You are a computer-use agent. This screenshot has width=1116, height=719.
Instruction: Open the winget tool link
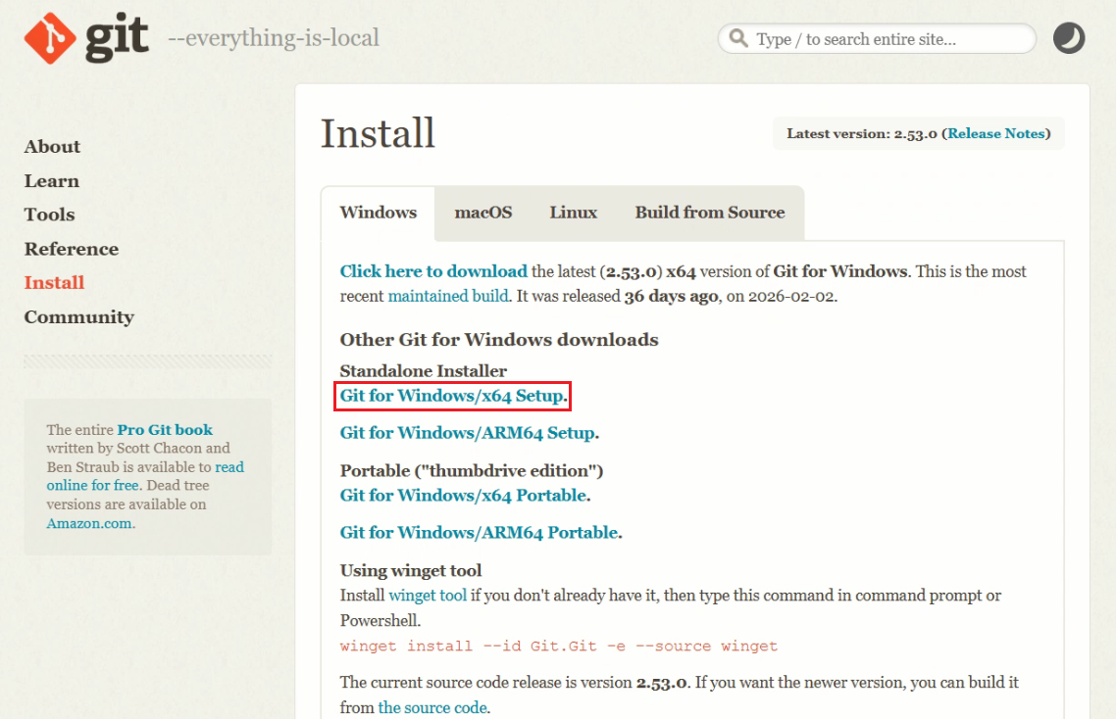(428, 596)
